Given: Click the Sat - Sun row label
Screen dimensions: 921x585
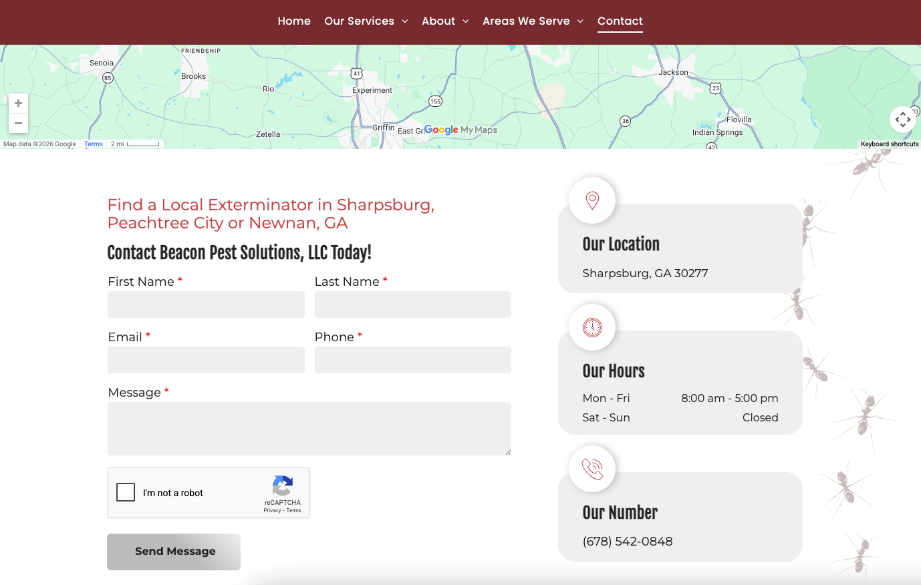Looking at the screenshot, I should click(606, 417).
